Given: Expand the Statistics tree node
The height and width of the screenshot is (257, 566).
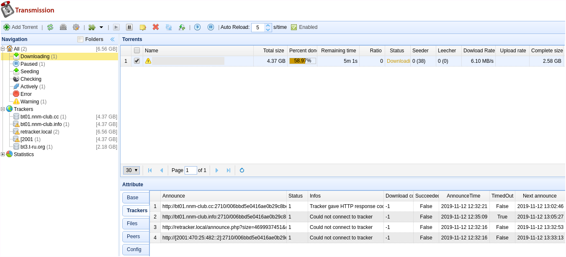Looking at the screenshot, I should (3, 154).
